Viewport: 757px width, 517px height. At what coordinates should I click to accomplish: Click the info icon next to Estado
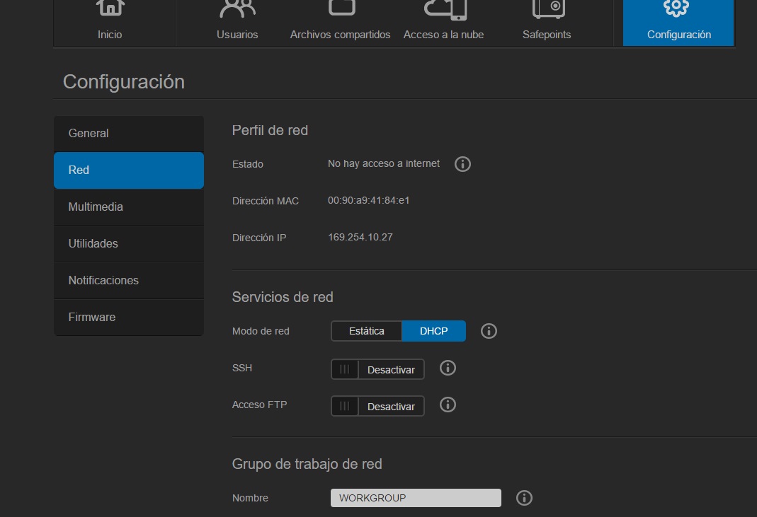click(x=462, y=164)
